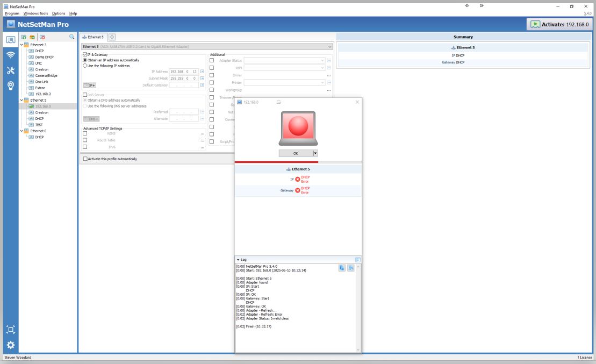Uncheck the IP & Gateway checkbox
The width and height of the screenshot is (596, 364).
coord(85,54)
